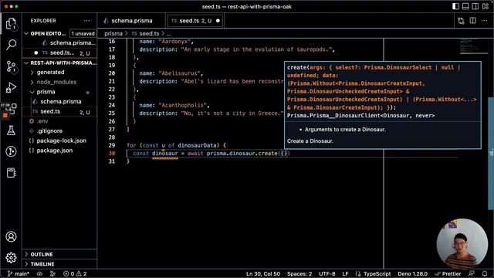The image size is (494, 278).
Task: Click the main* git branch indicator
Action: (18, 273)
